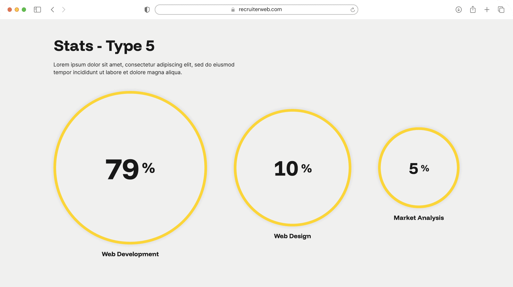The height and width of the screenshot is (287, 513).
Task: Click the lock icon in the address bar
Action: tap(233, 10)
